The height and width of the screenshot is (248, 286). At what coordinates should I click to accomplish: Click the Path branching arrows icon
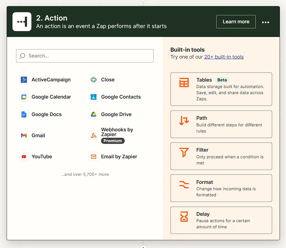click(x=184, y=121)
